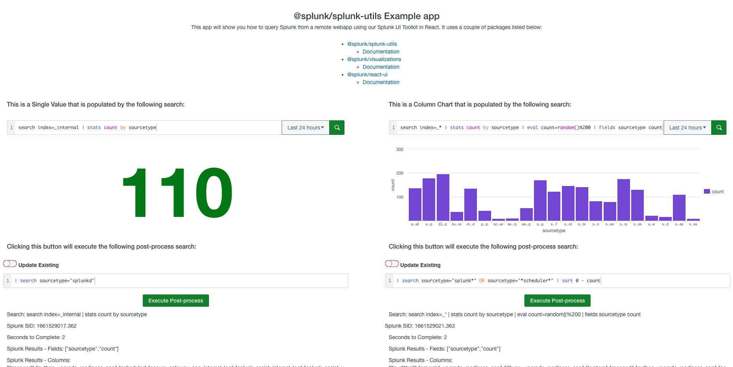
Task: Open the @splunk/react-ui link
Action: [x=367, y=74]
